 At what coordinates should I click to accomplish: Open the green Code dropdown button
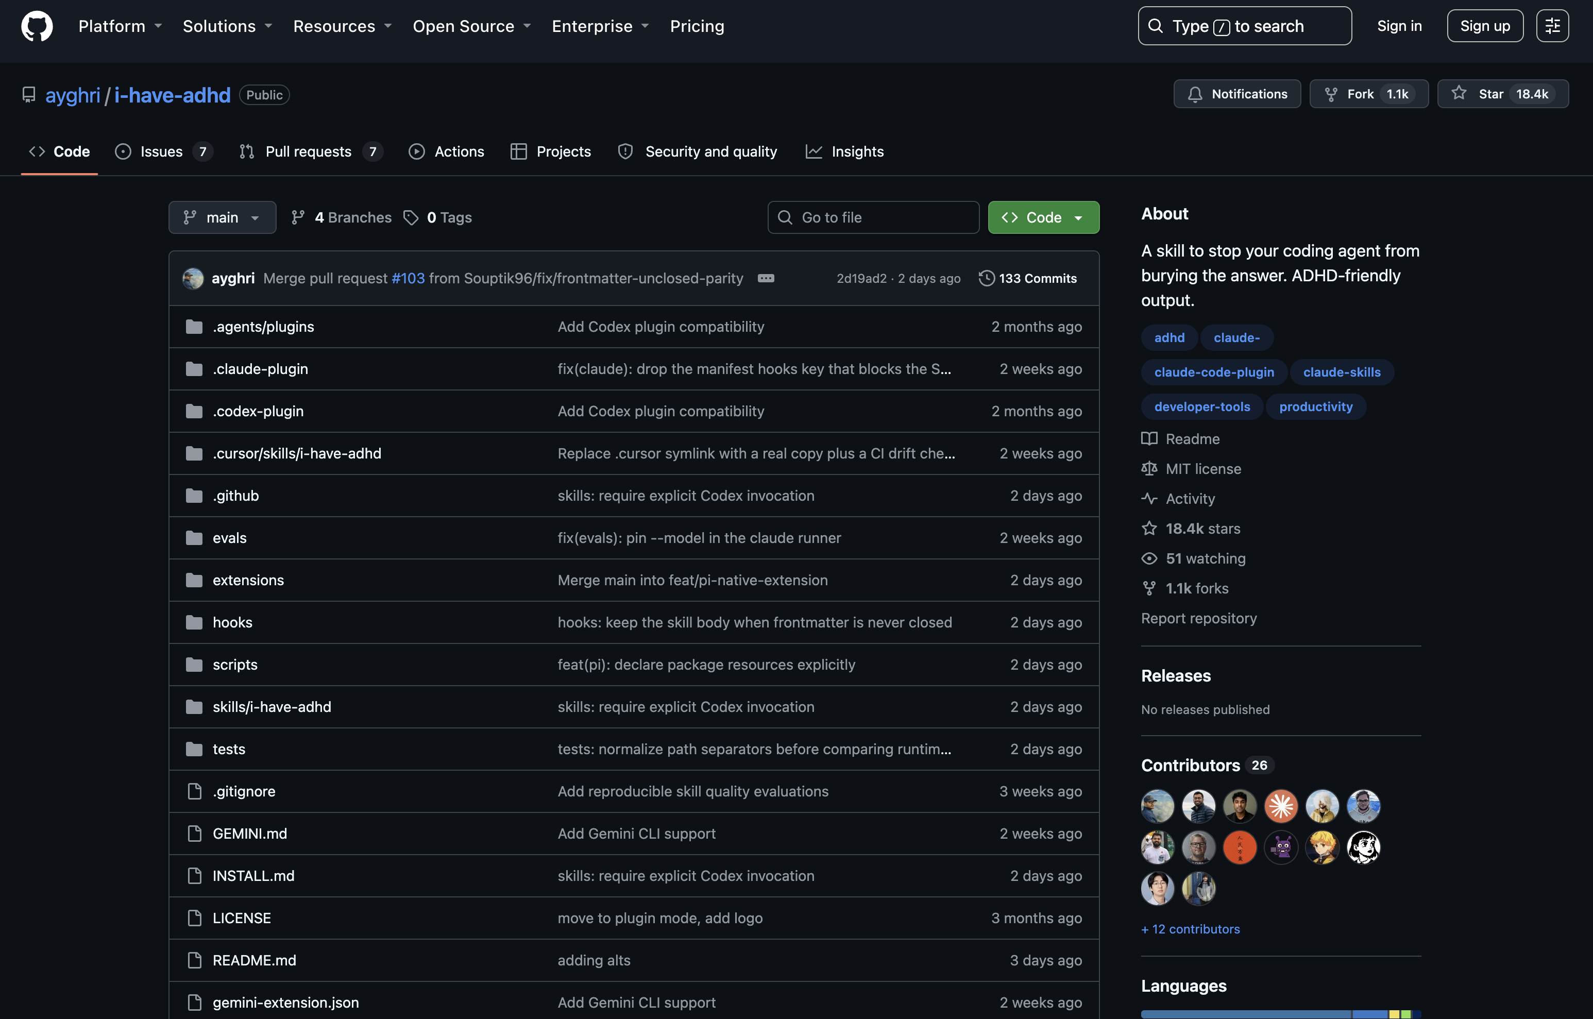coord(1043,218)
